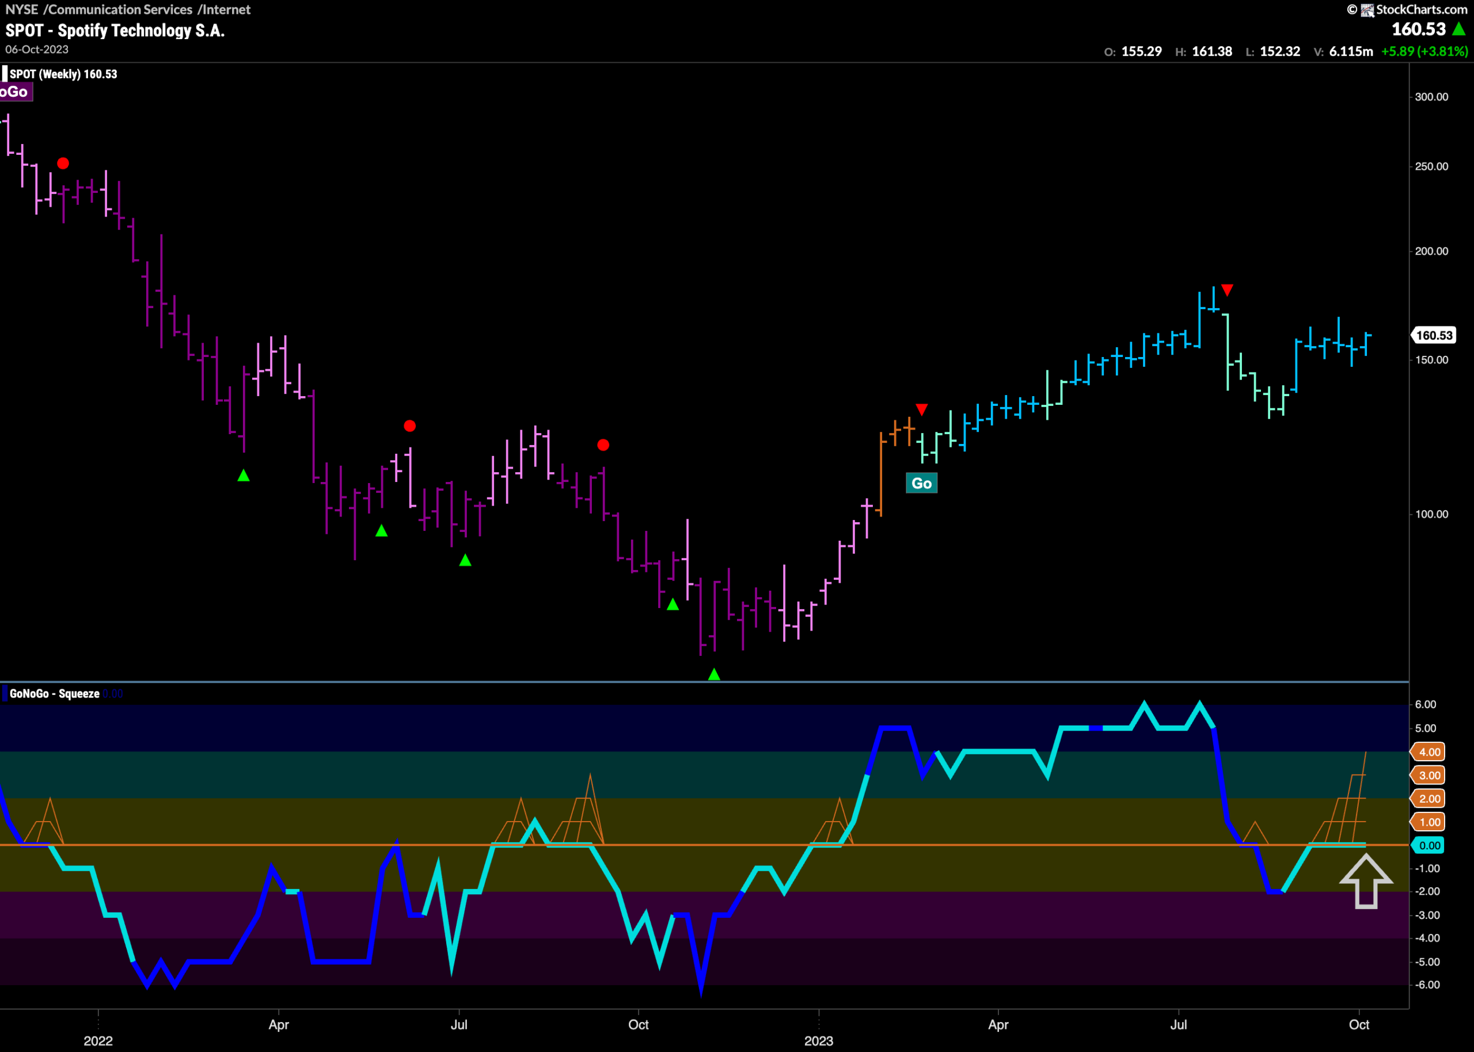Click the 150.00 price axis label

click(1431, 360)
